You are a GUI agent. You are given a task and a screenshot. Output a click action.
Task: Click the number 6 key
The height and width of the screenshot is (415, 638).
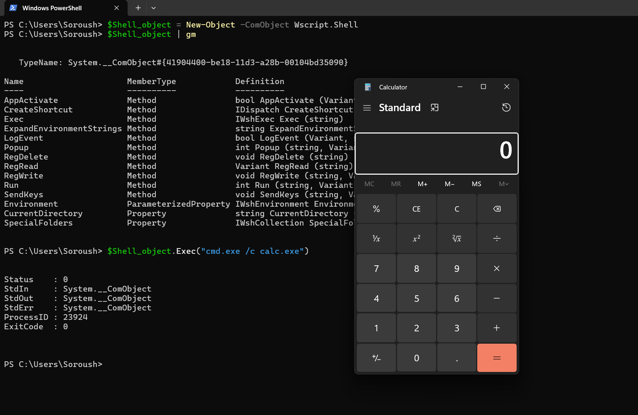click(x=457, y=299)
